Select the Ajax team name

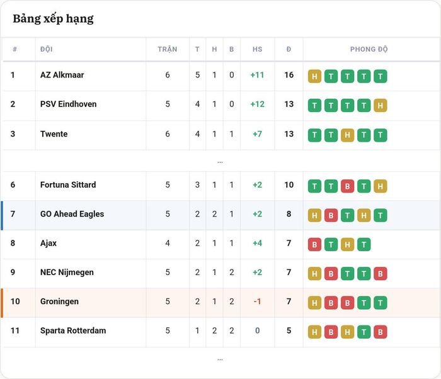point(49,243)
